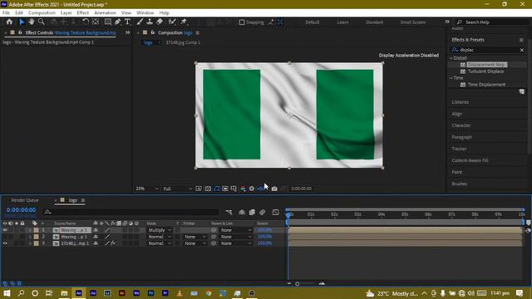Open the composition mini-flowchart icon in timeline
This screenshot has height=299, width=532.
229,213
